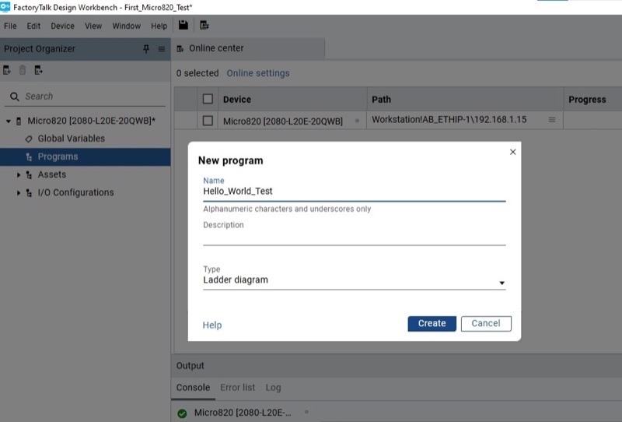Switch to the Error list tab
The width and height of the screenshot is (622, 422).
click(238, 388)
